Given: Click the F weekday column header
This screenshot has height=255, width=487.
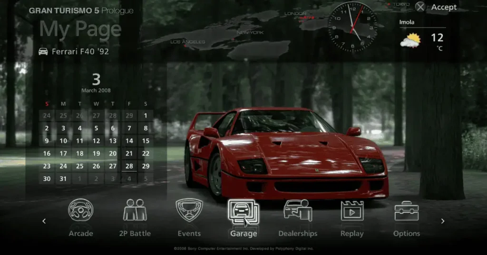Looking at the screenshot, I should (x=129, y=104).
